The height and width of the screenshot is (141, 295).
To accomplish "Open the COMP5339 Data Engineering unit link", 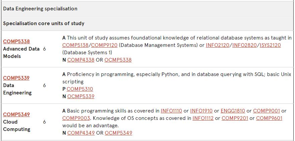I will 16,78.
